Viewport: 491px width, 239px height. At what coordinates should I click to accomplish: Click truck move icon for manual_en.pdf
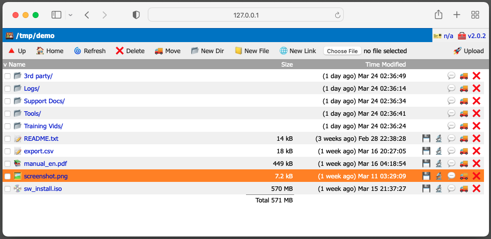(464, 163)
